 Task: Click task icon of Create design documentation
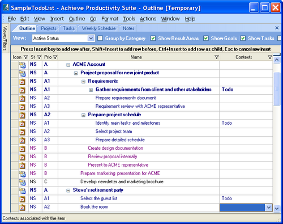22,149
